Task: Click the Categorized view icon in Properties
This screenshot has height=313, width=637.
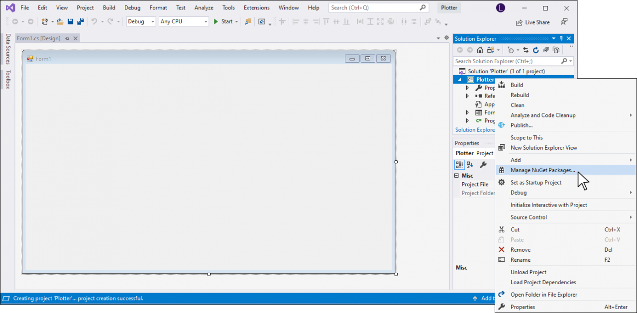Action: pyautogui.click(x=459, y=165)
